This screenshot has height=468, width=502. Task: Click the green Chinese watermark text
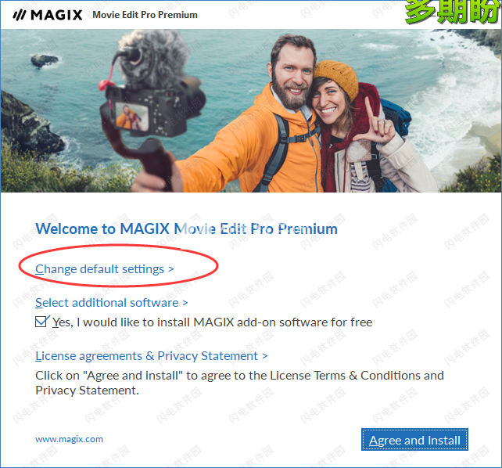[453, 12]
